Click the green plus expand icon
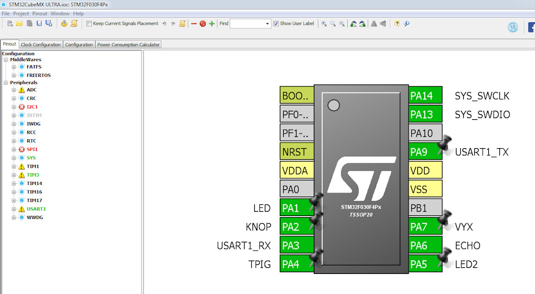The height and width of the screenshot is (294, 535). coord(212,23)
